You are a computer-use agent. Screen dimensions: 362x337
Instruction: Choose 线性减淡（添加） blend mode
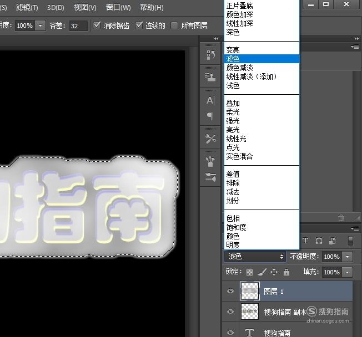coord(262,76)
